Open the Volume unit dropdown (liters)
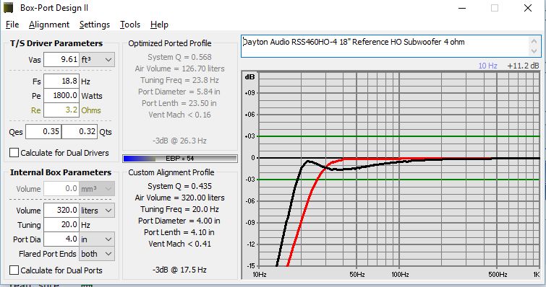This screenshot has height=287, width=546. (97, 211)
